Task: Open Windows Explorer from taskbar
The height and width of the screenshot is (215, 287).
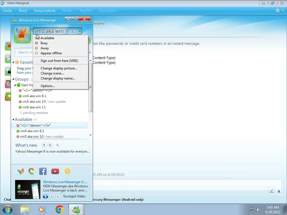Action: pos(25,210)
